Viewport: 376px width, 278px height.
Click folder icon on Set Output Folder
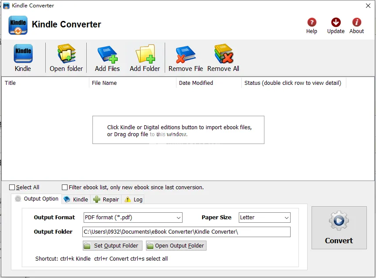coord(87,246)
